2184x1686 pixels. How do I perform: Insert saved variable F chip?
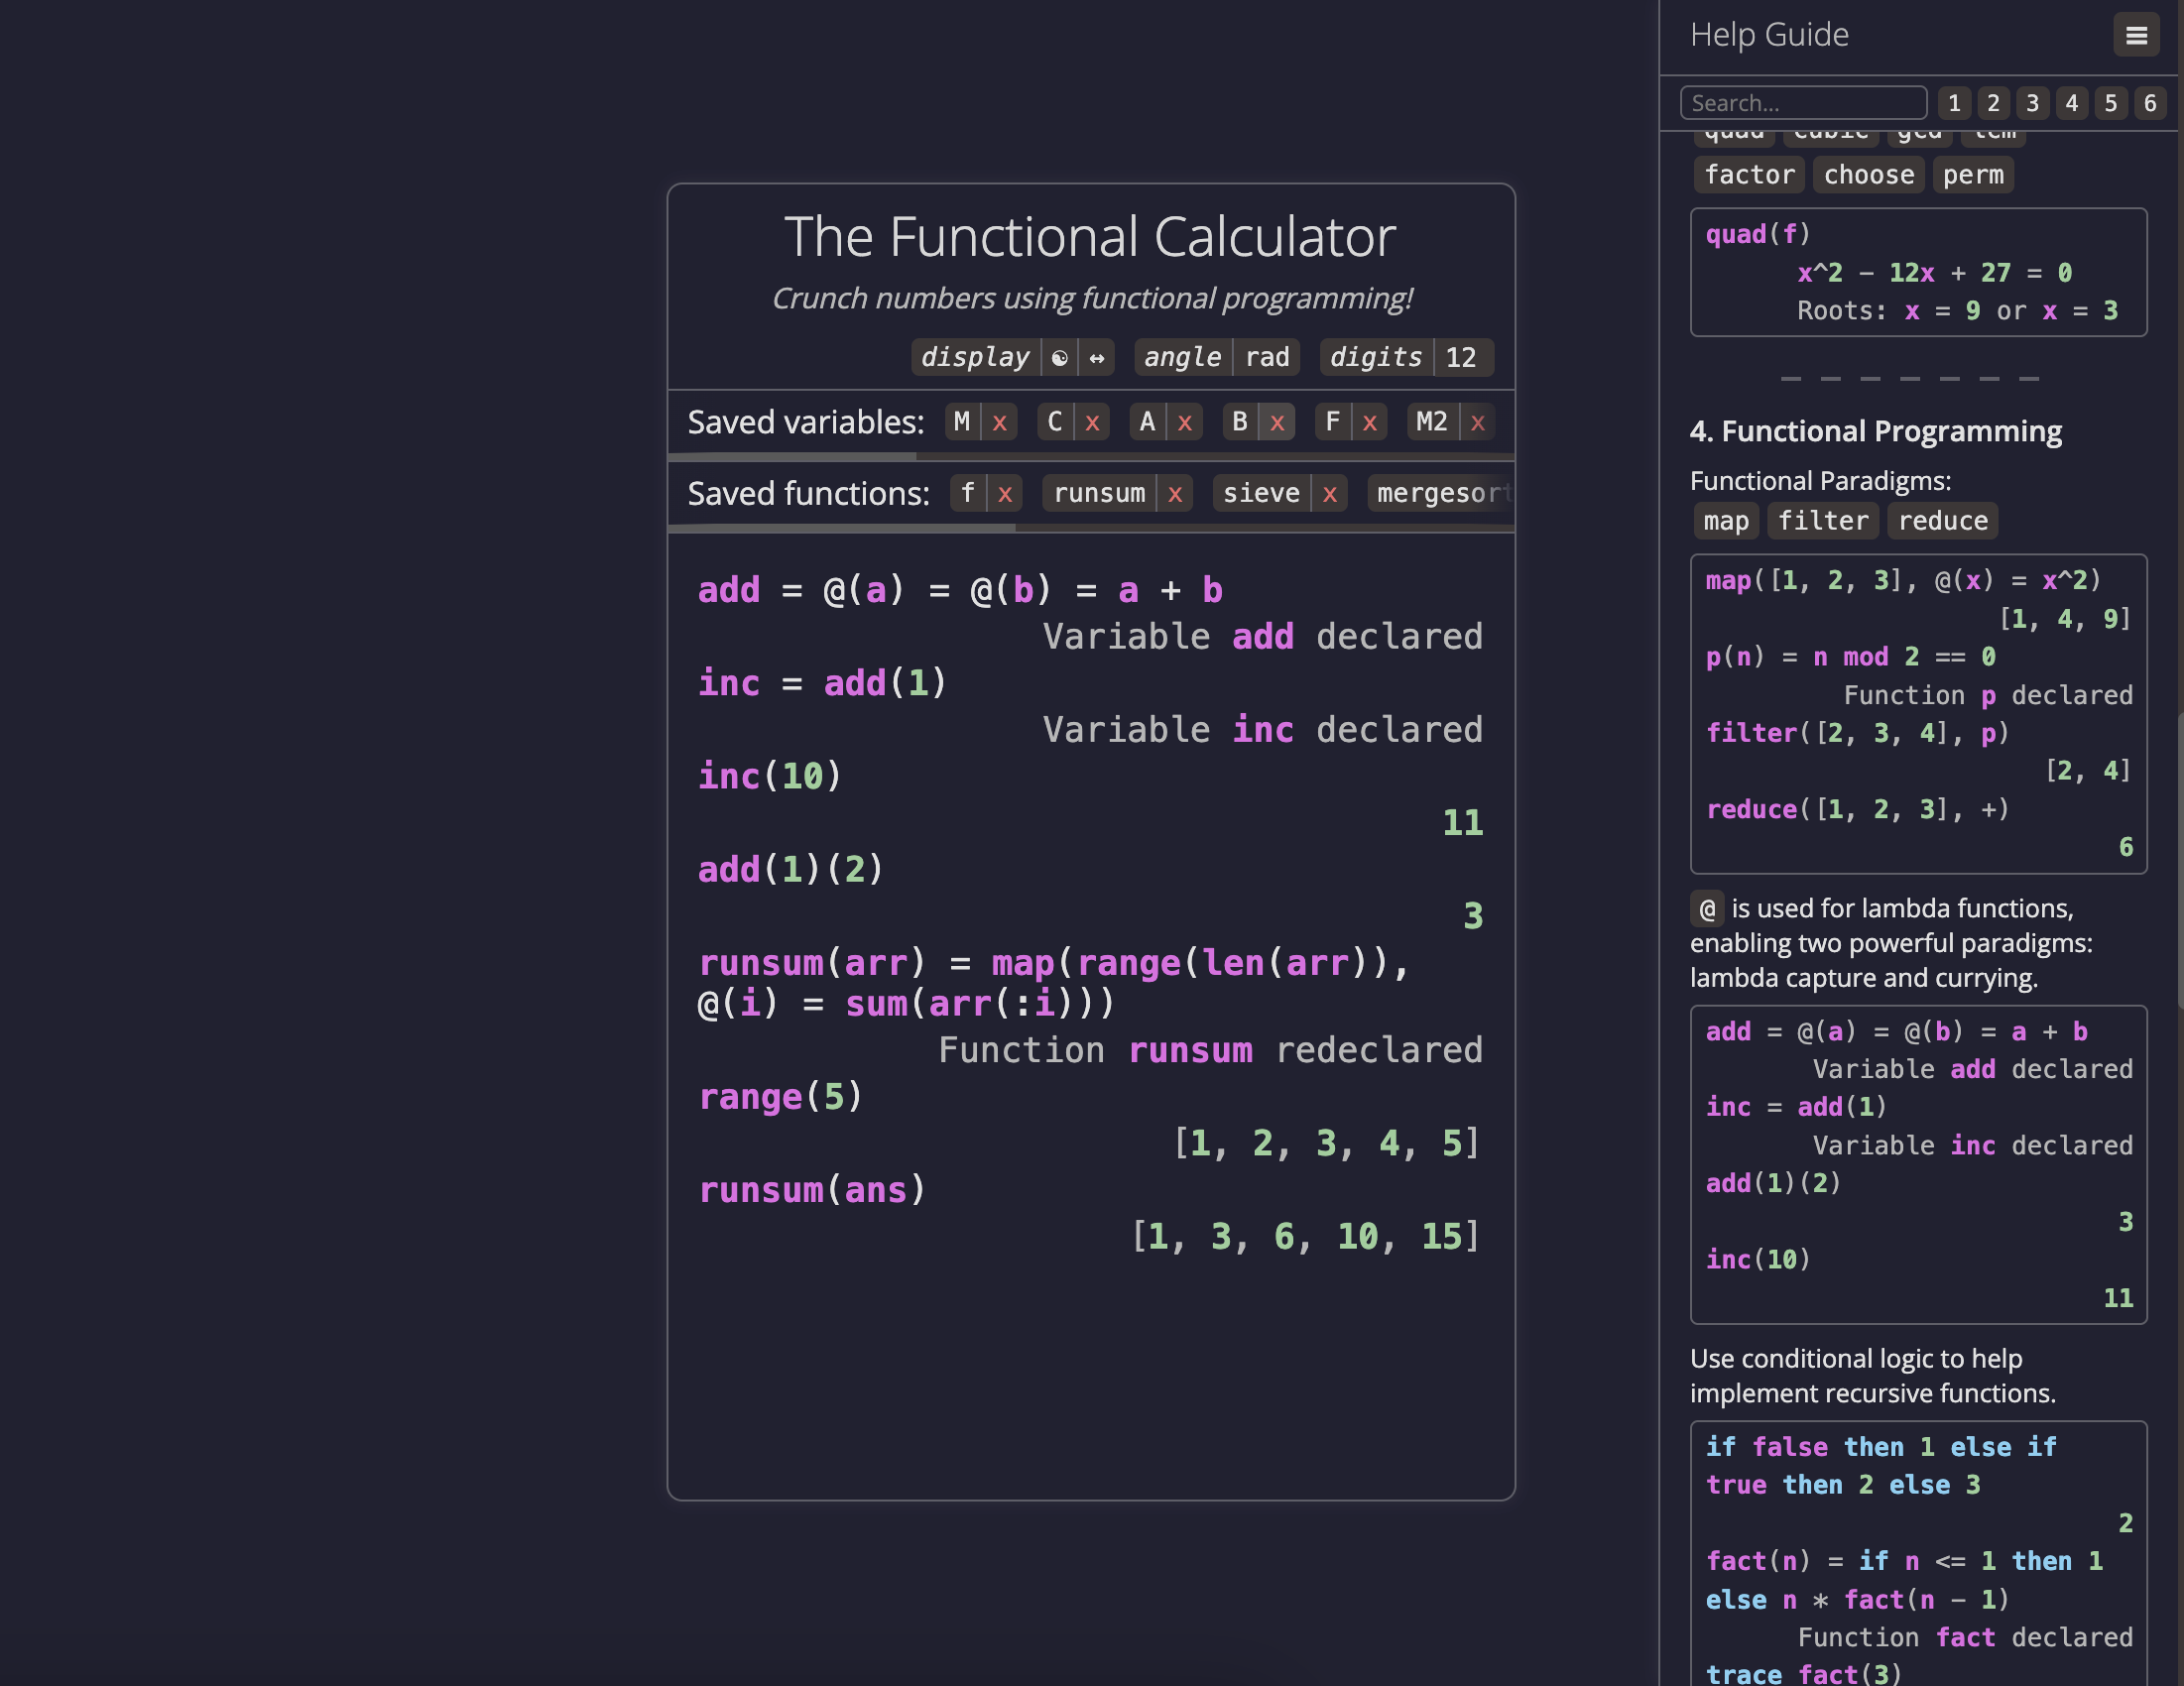[1332, 422]
